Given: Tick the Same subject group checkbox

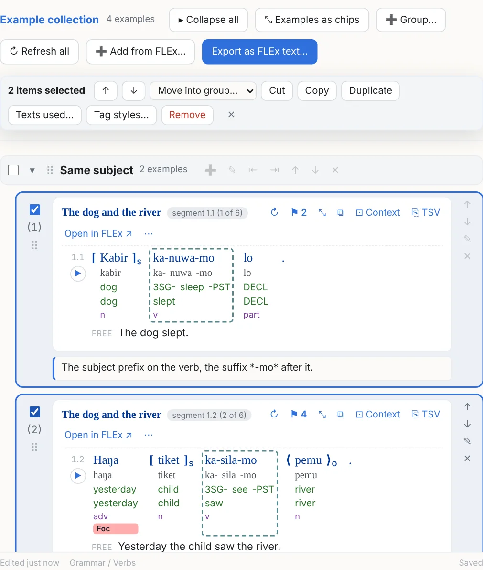Looking at the screenshot, I should click(13, 170).
